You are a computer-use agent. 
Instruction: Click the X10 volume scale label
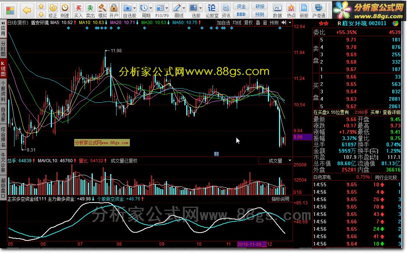[298, 192]
